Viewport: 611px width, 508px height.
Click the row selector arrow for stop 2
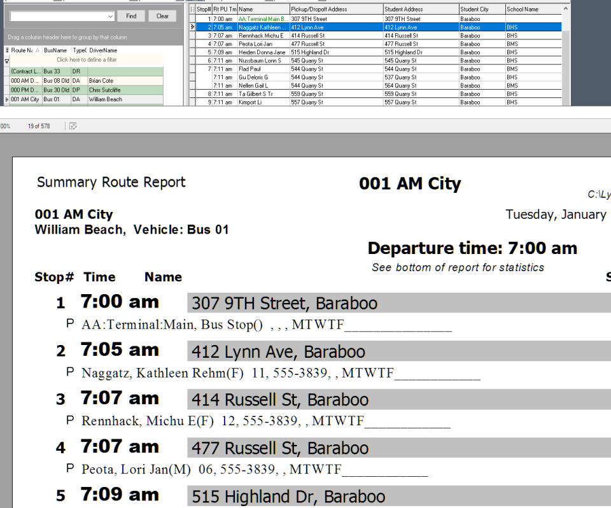click(x=193, y=27)
